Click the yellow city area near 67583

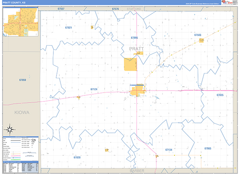click(x=201, y=40)
